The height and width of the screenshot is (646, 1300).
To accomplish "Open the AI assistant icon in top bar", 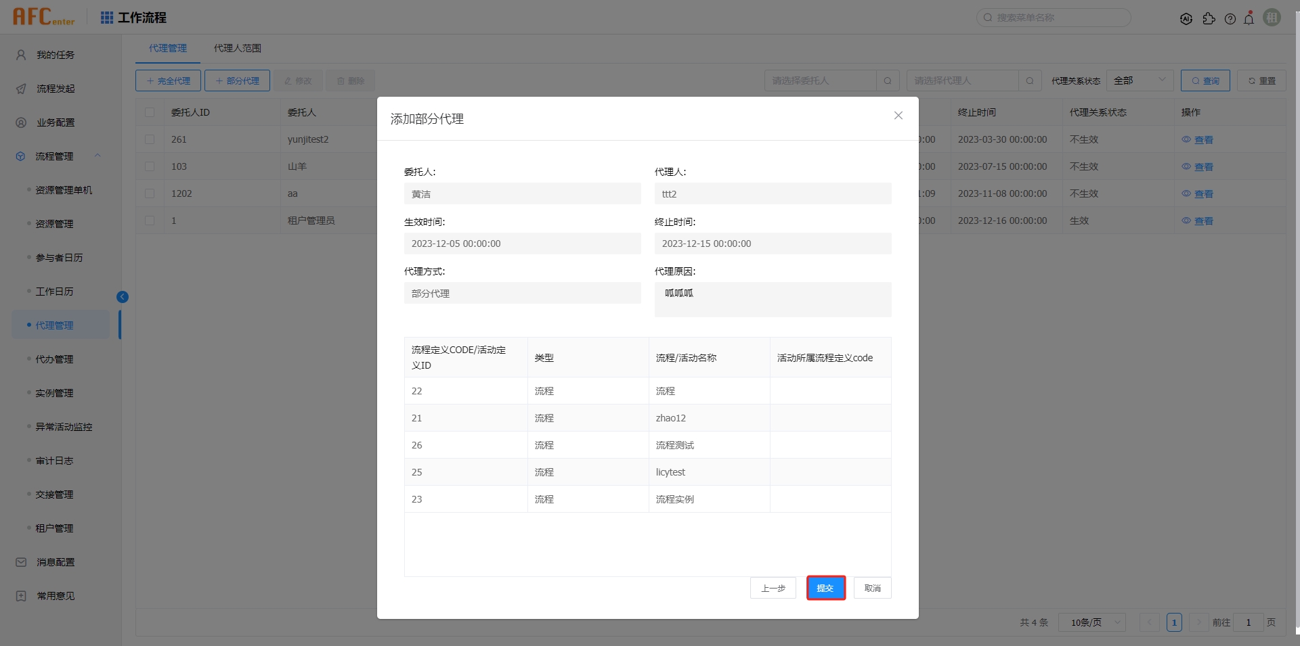I will (x=1187, y=18).
